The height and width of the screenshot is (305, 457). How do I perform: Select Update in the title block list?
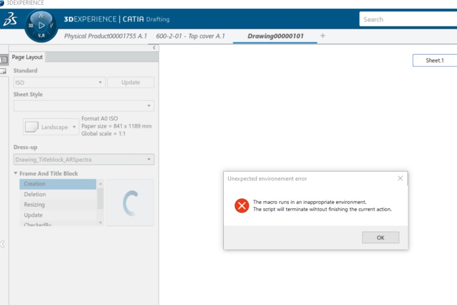click(x=58, y=215)
